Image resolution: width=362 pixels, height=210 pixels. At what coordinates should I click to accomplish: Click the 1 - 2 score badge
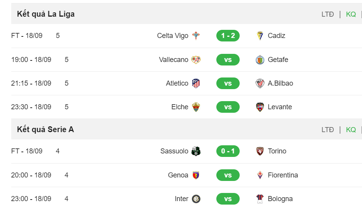pyautogui.click(x=228, y=36)
